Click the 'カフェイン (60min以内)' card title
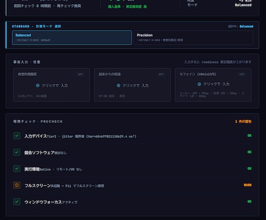266x220 pixels. (x=198, y=74)
